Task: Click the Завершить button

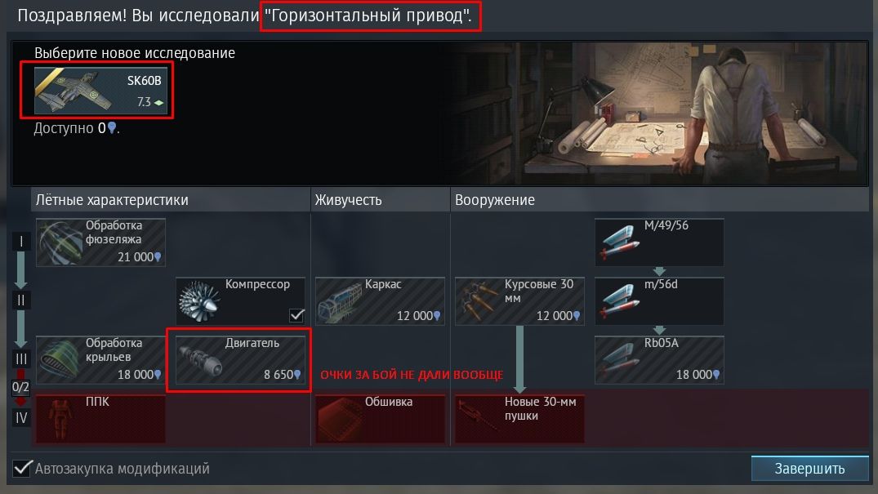Action: (809, 468)
